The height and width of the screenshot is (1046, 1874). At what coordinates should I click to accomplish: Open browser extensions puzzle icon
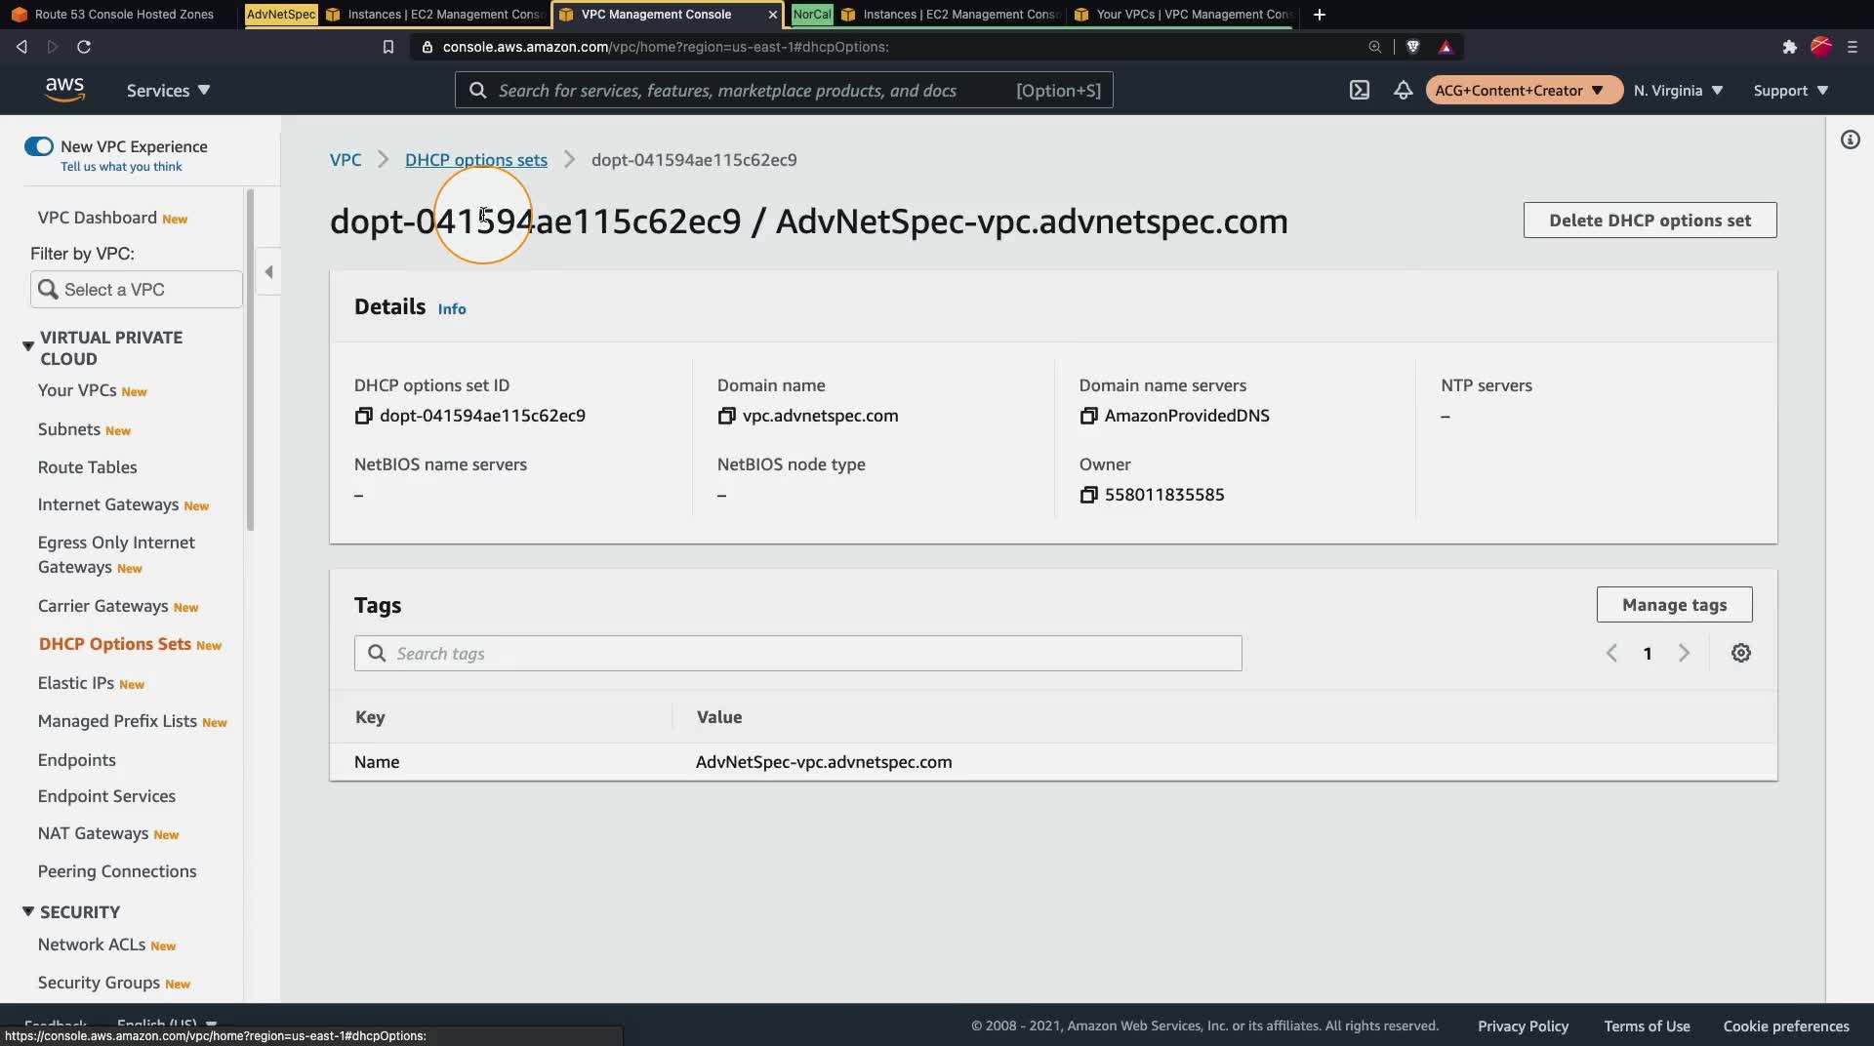[1789, 47]
